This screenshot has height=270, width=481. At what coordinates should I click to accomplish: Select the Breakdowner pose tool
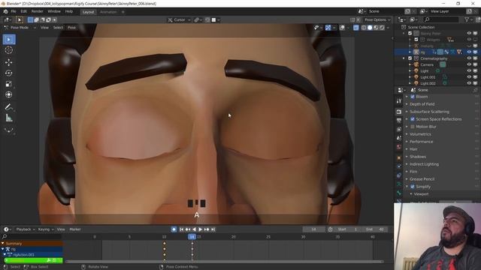point(9,130)
